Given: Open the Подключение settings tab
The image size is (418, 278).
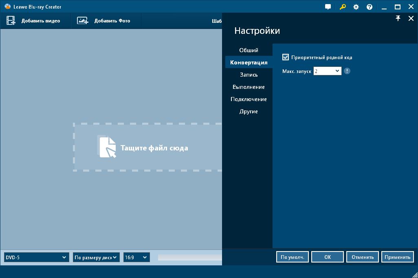Looking at the screenshot, I should click(x=249, y=99).
